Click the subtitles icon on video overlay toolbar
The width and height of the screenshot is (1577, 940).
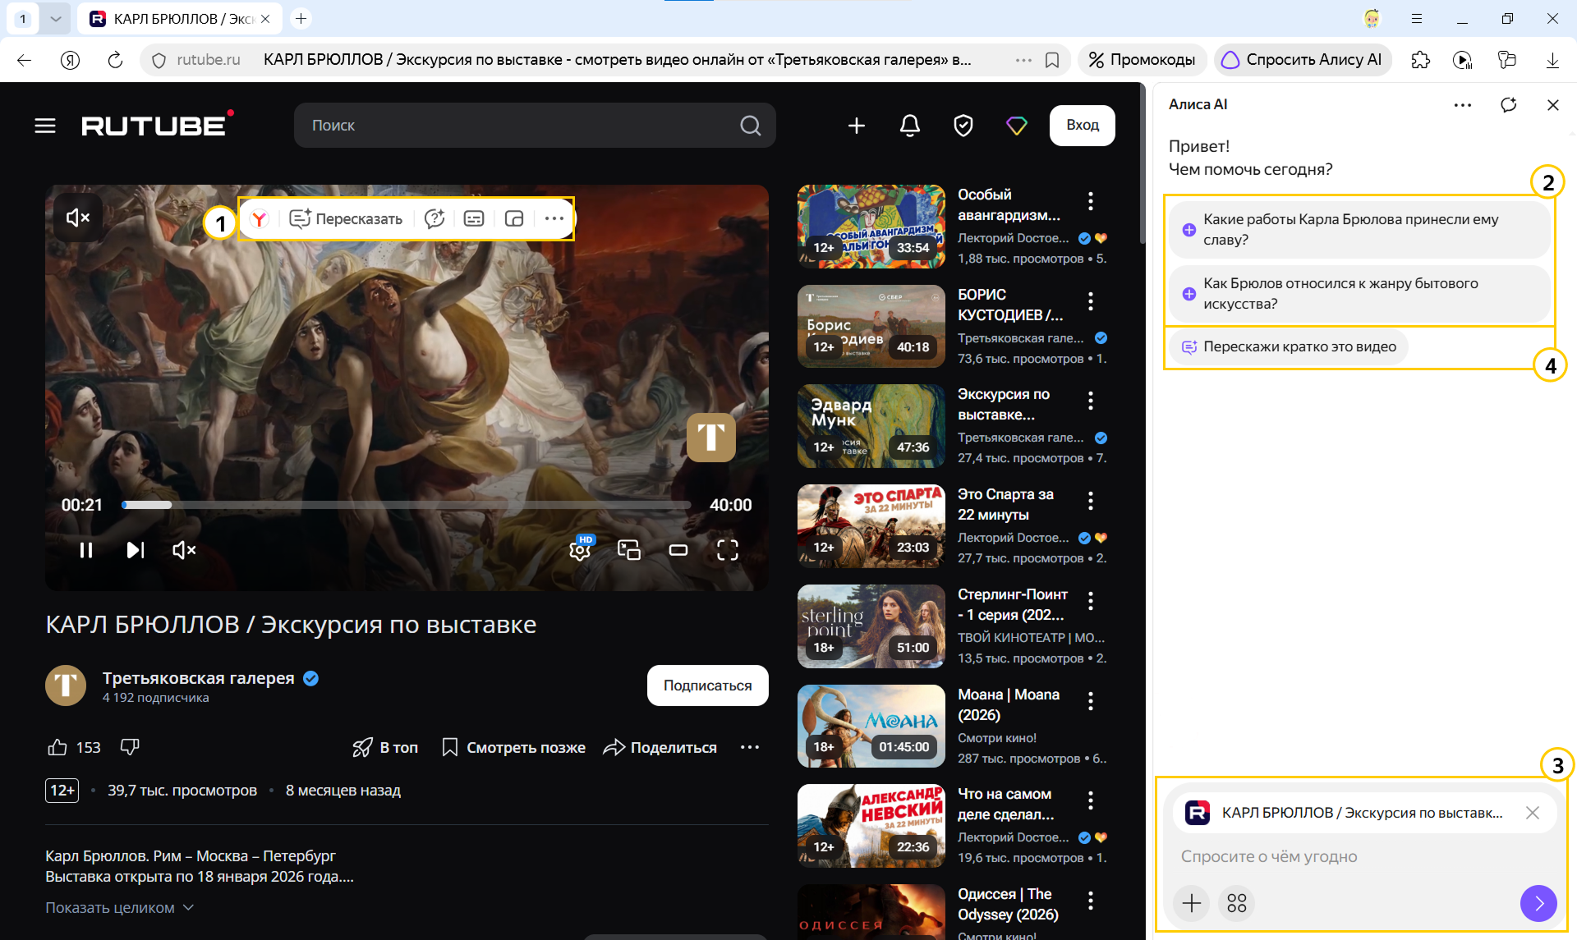click(474, 218)
